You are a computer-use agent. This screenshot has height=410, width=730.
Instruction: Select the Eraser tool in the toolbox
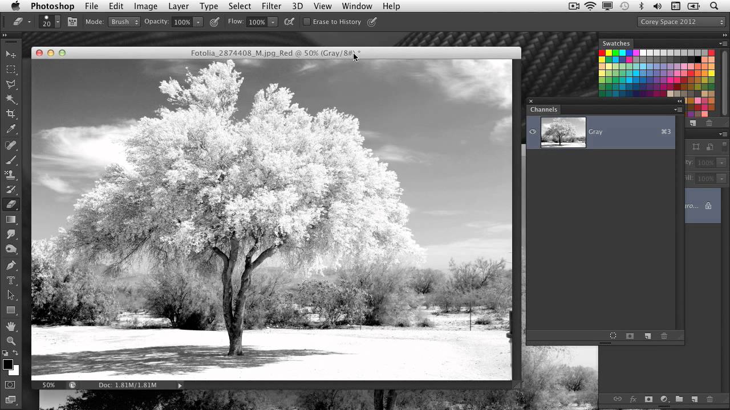click(x=11, y=204)
